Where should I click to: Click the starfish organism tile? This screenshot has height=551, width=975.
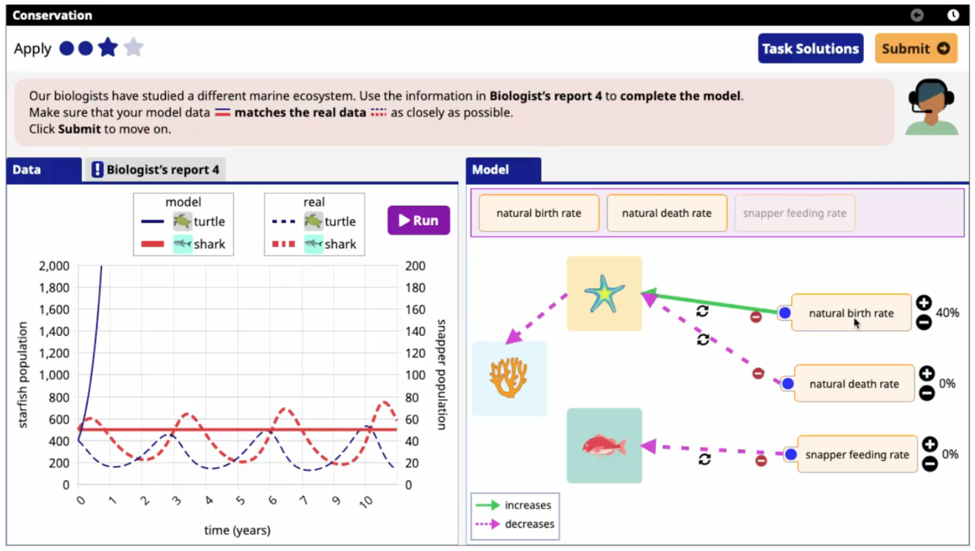pos(604,293)
